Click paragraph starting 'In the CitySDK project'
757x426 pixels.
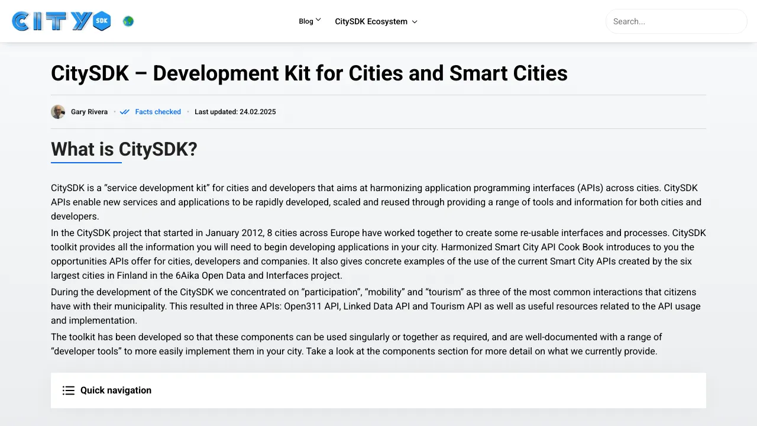(378, 254)
